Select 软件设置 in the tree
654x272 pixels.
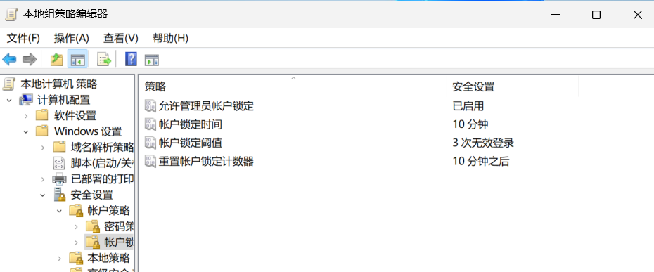75,115
